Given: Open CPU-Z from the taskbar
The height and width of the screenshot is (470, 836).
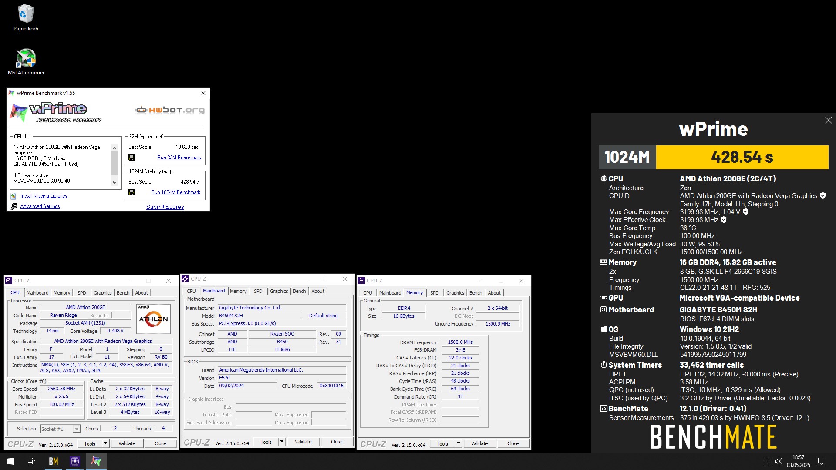Looking at the screenshot, I should pos(74,461).
